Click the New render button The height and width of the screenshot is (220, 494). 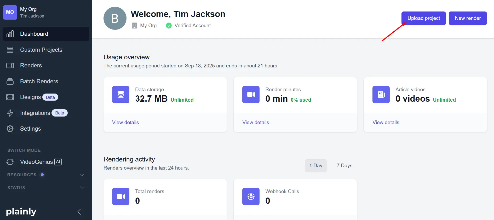tap(468, 18)
